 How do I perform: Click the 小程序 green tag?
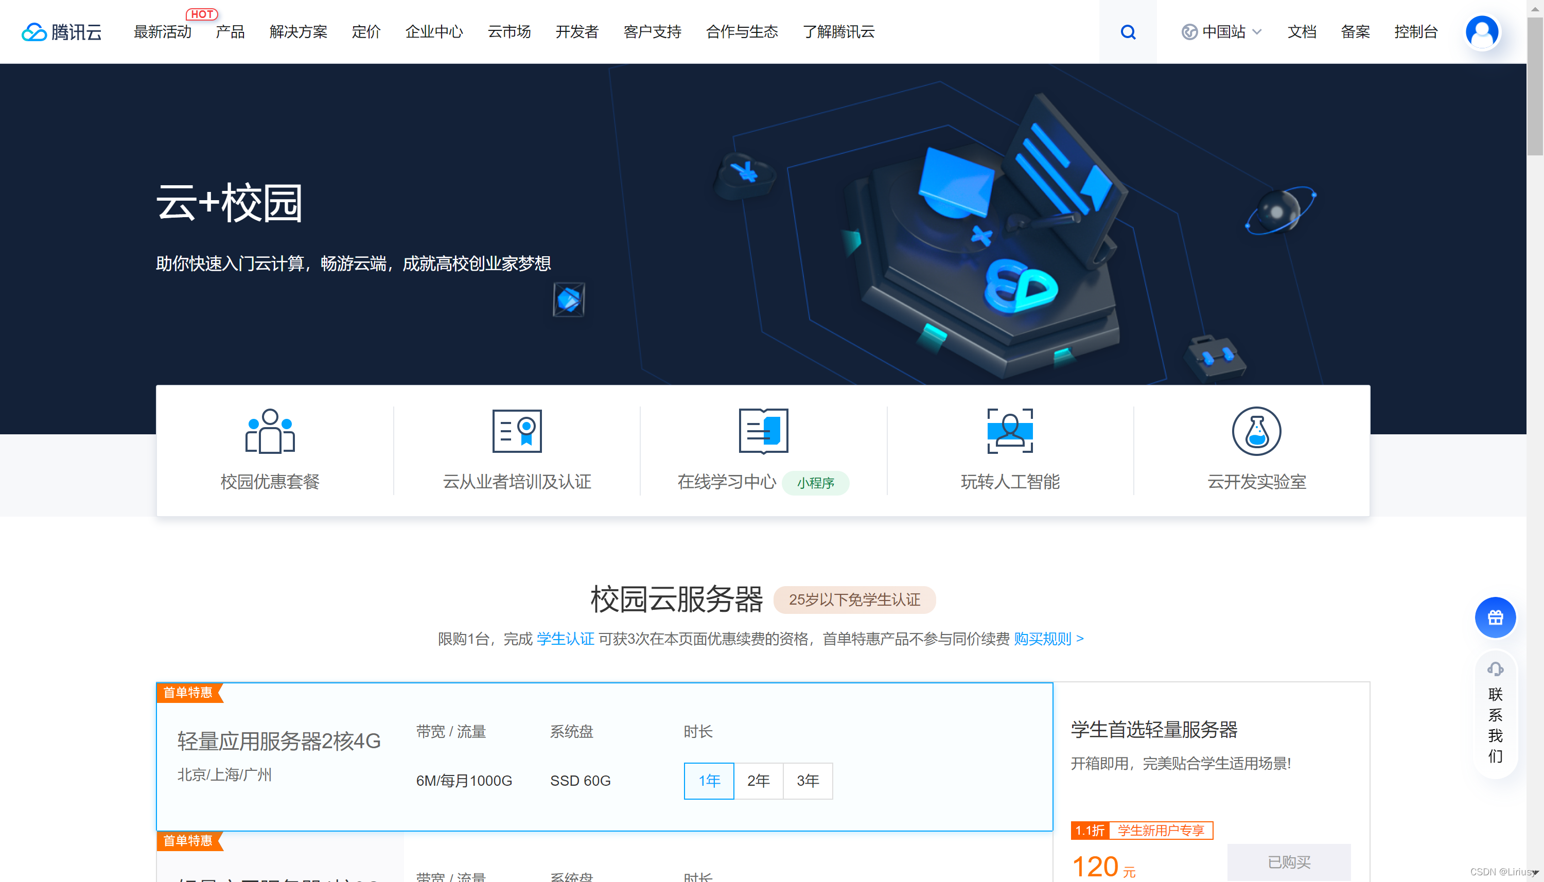815,483
